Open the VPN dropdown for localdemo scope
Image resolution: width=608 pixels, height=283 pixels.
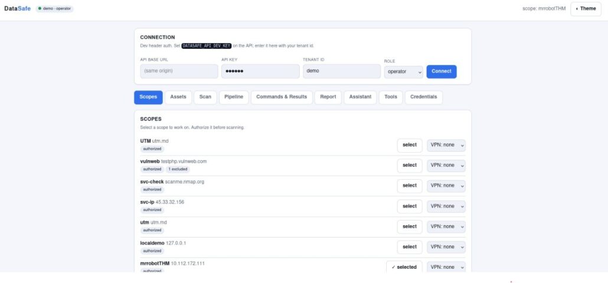[446, 247]
